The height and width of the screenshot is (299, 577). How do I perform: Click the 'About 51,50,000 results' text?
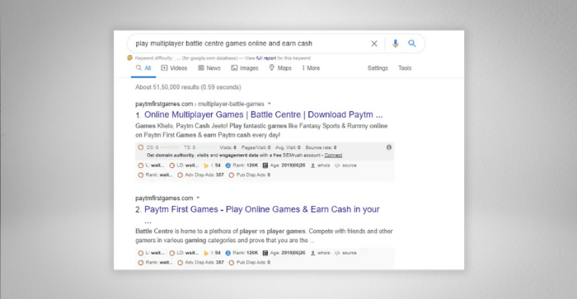[188, 87]
